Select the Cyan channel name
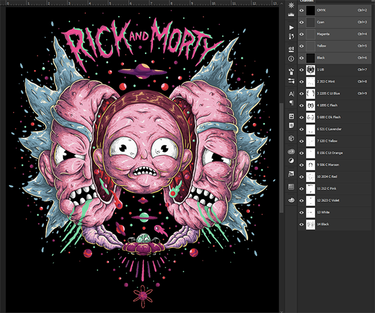This screenshot has height=313, width=375. [x=321, y=22]
